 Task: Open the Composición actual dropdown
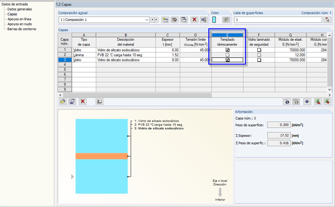[x=147, y=20]
